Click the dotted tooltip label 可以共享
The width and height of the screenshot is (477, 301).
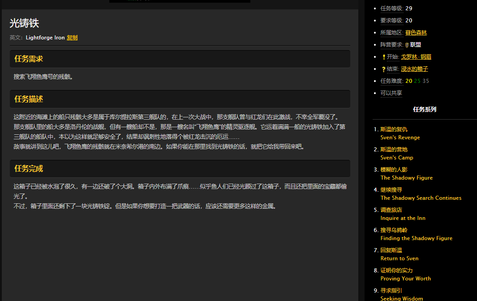391,93
